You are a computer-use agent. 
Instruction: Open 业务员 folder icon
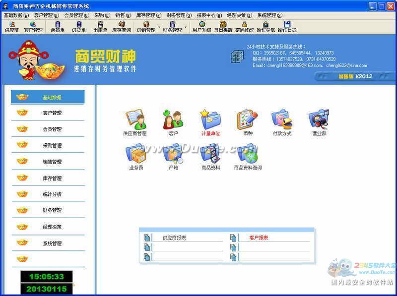point(136,157)
